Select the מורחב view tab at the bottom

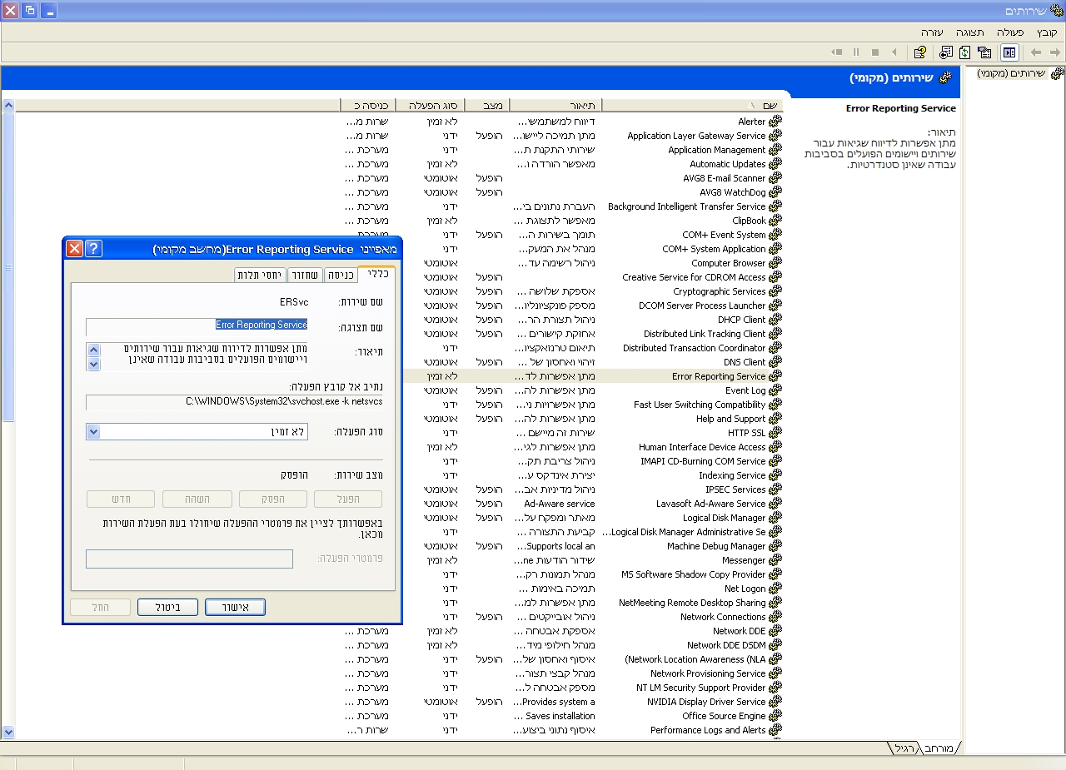point(939,748)
